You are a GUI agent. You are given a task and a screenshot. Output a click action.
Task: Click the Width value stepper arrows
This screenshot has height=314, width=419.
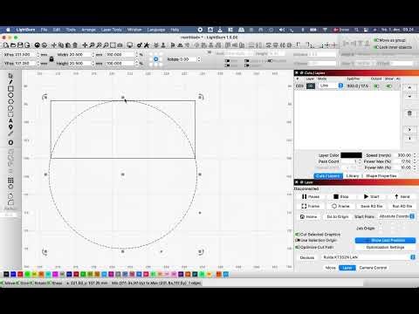click(93, 55)
